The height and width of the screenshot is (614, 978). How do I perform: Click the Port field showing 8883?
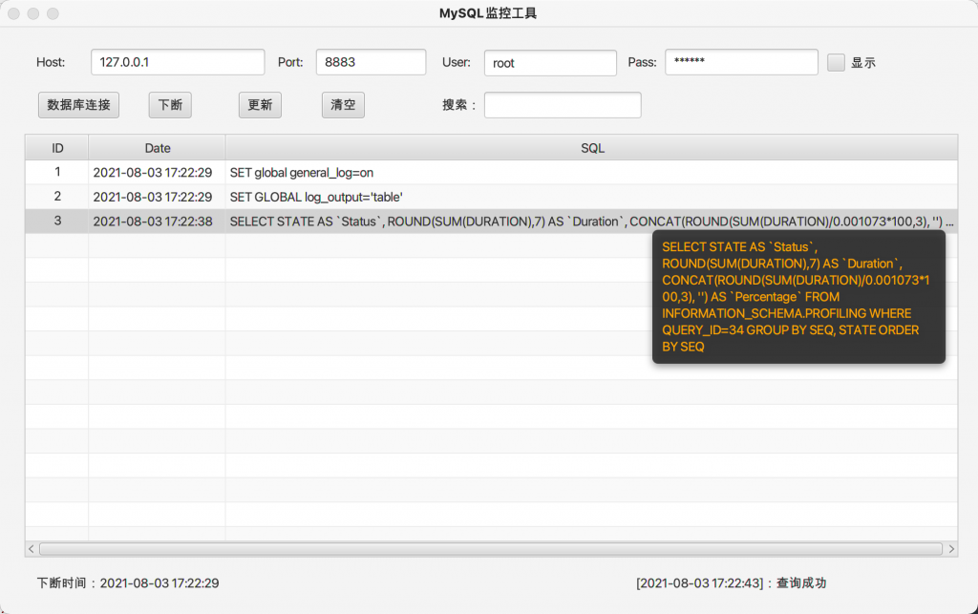pos(372,62)
